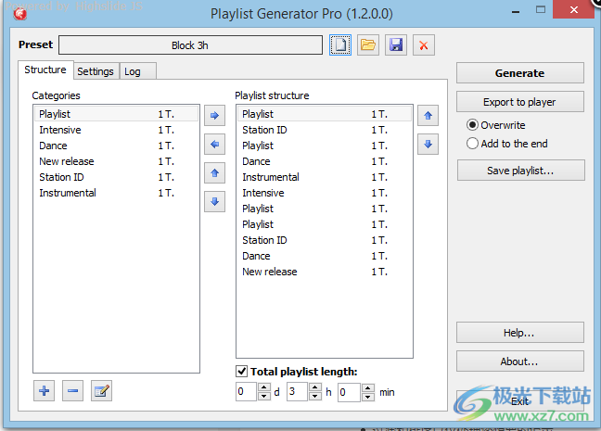
Task: Remove a category with the minus icon
Action: pyautogui.click(x=73, y=391)
